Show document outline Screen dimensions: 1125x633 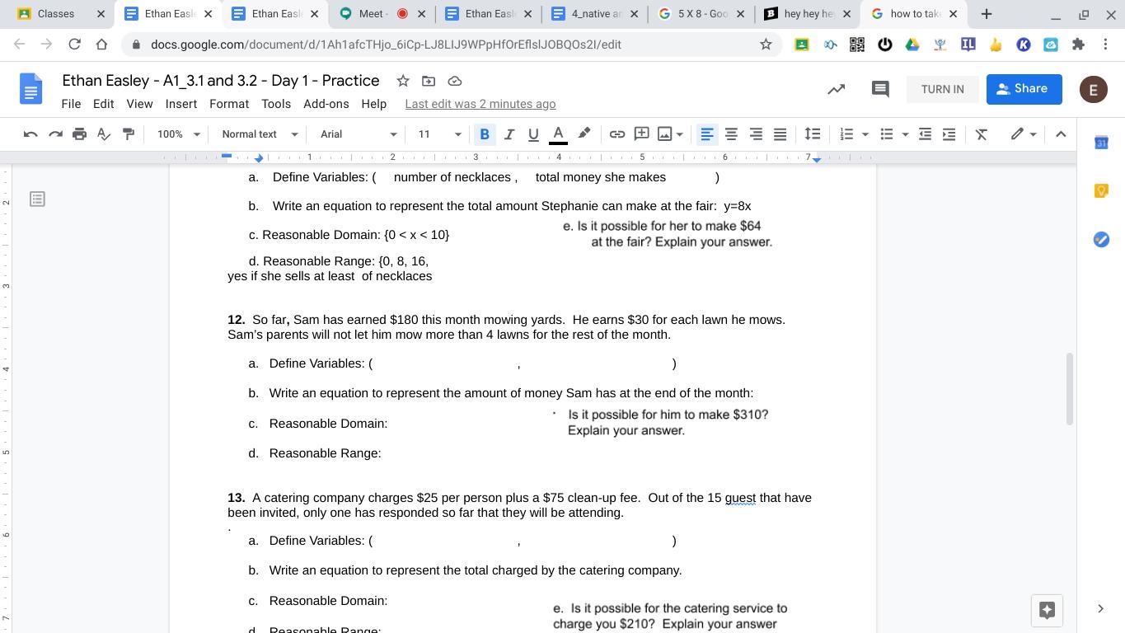point(37,199)
